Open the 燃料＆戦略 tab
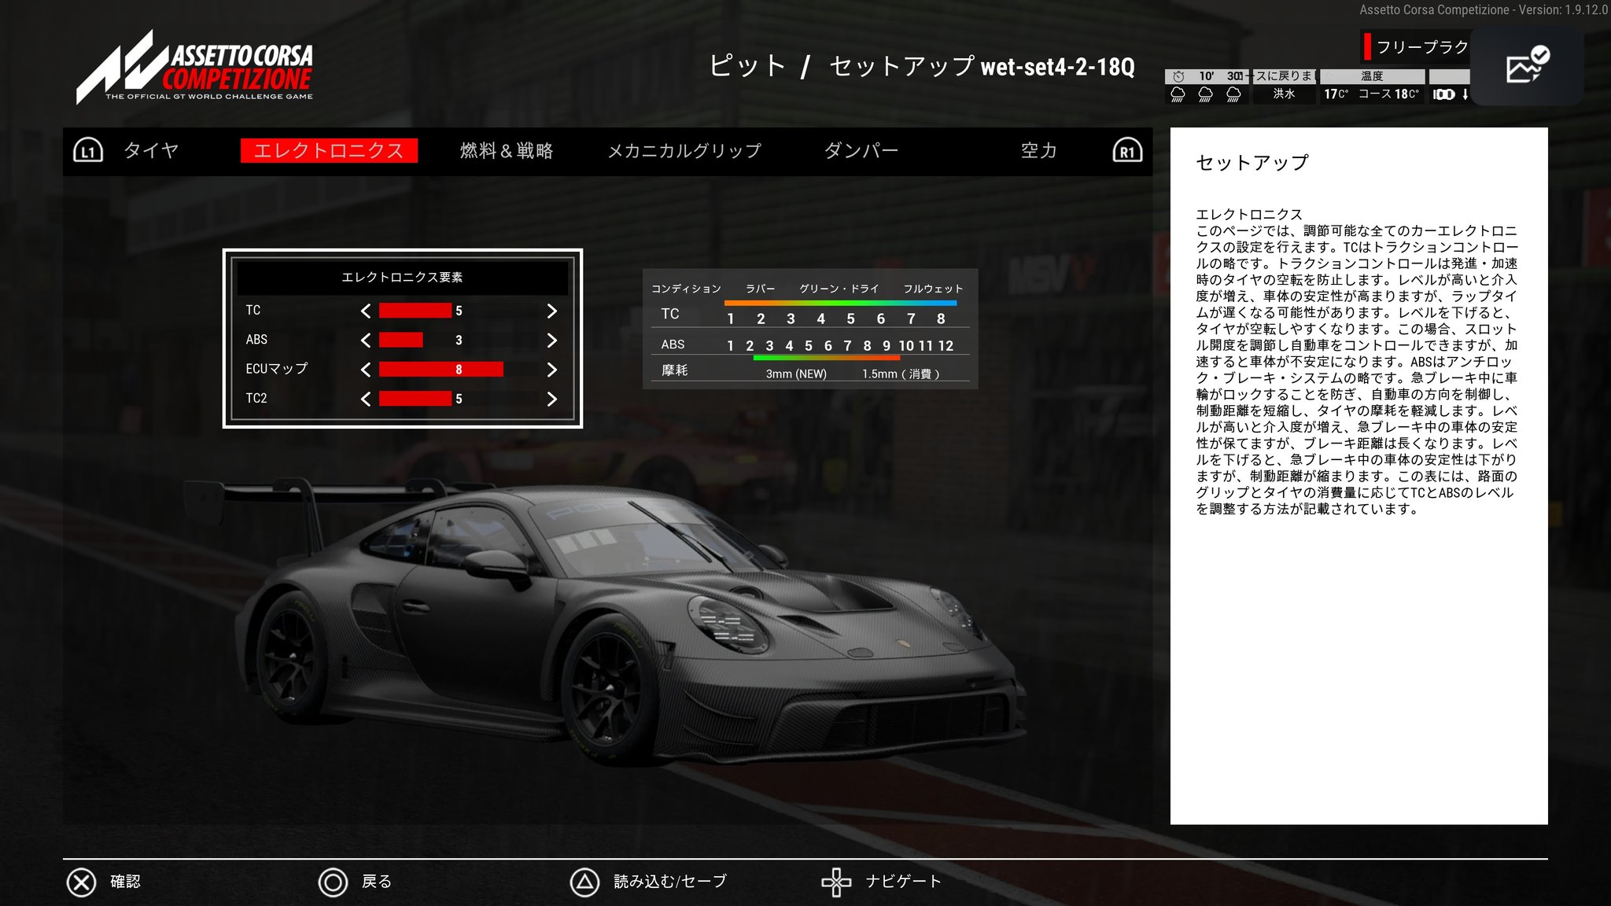Viewport: 1611px width, 906px height. point(507,151)
